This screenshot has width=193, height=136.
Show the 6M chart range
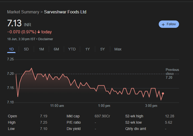pos(56,49)
